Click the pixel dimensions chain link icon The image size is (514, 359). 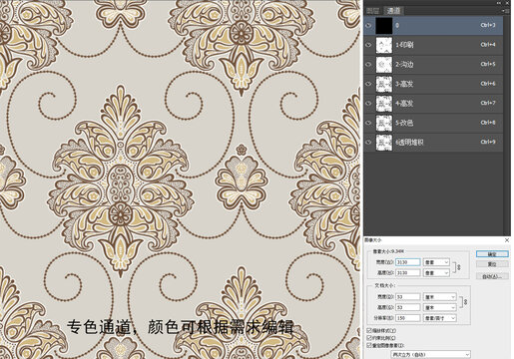click(x=459, y=267)
